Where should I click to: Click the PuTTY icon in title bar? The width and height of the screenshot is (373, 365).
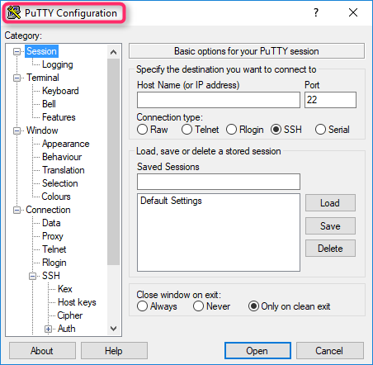click(x=14, y=12)
